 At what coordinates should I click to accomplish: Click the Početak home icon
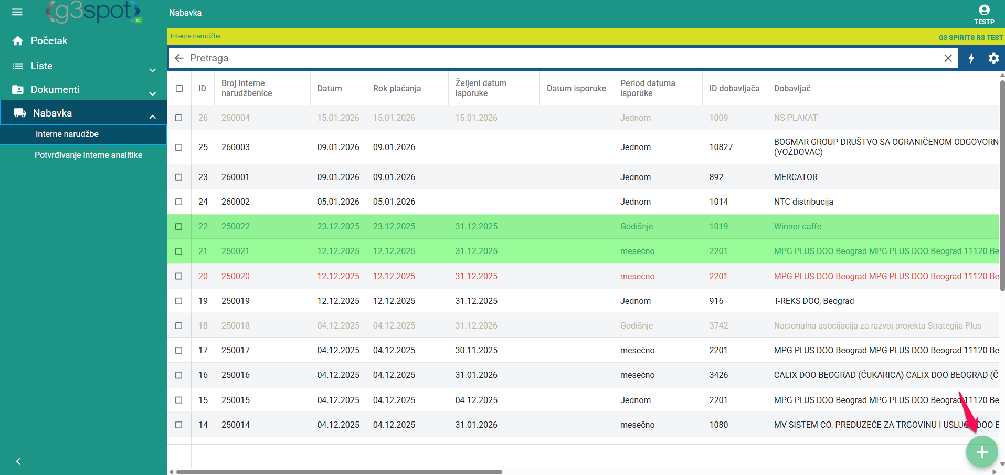18,41
